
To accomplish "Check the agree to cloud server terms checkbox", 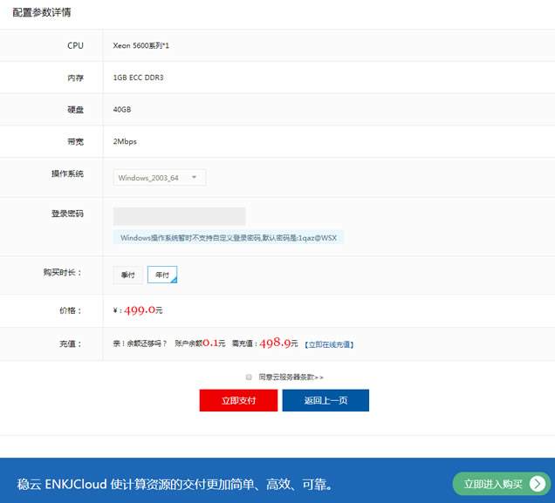I will [x=249, y=377].
